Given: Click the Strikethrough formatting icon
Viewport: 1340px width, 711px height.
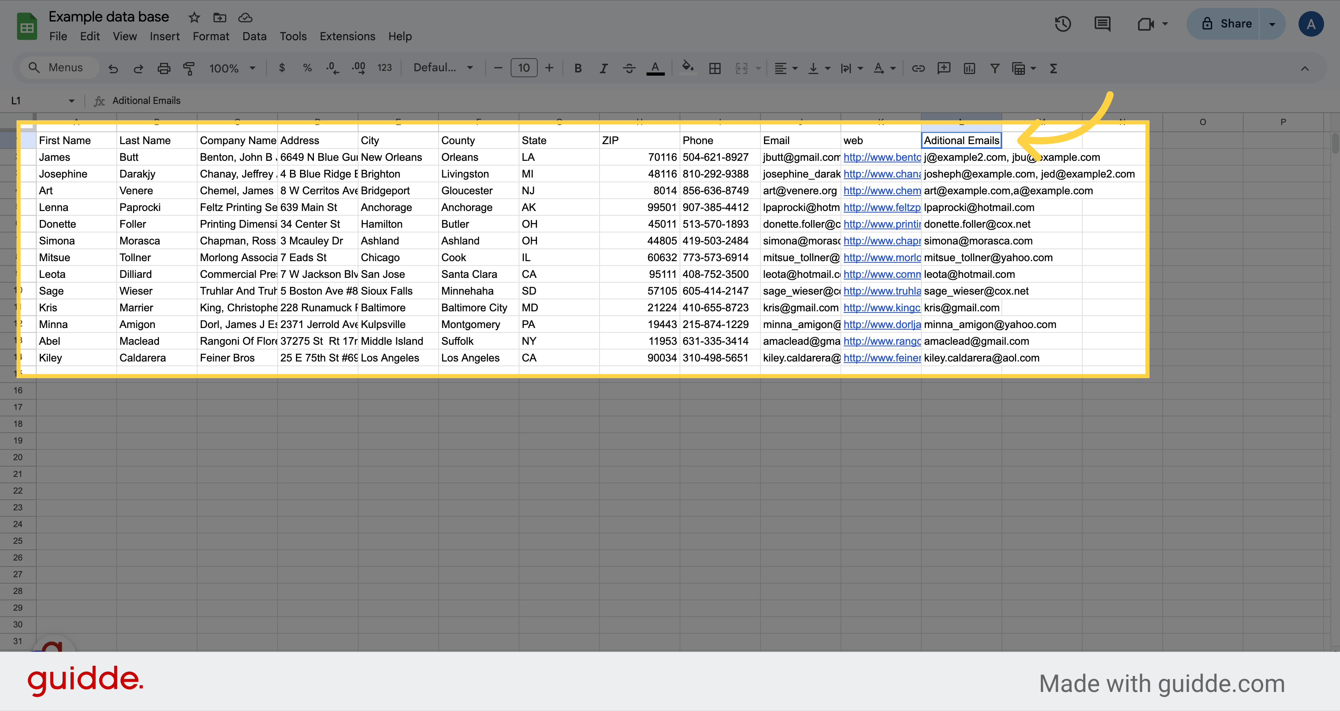Looking at the screenshot, I should (629, 68).
